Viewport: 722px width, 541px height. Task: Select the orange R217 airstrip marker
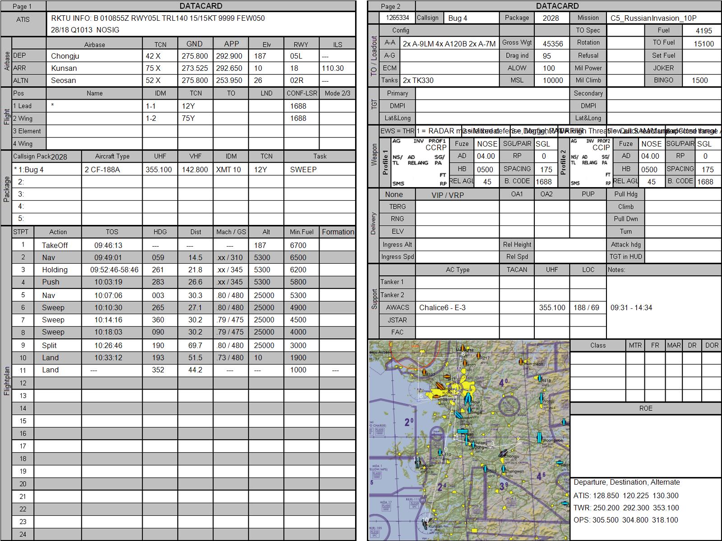coord(479,356)
